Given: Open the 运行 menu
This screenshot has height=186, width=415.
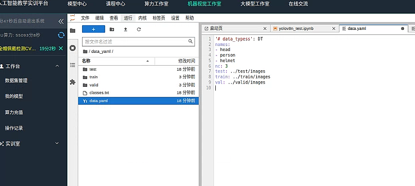Looking at the screenshot, I should (128, 18).
